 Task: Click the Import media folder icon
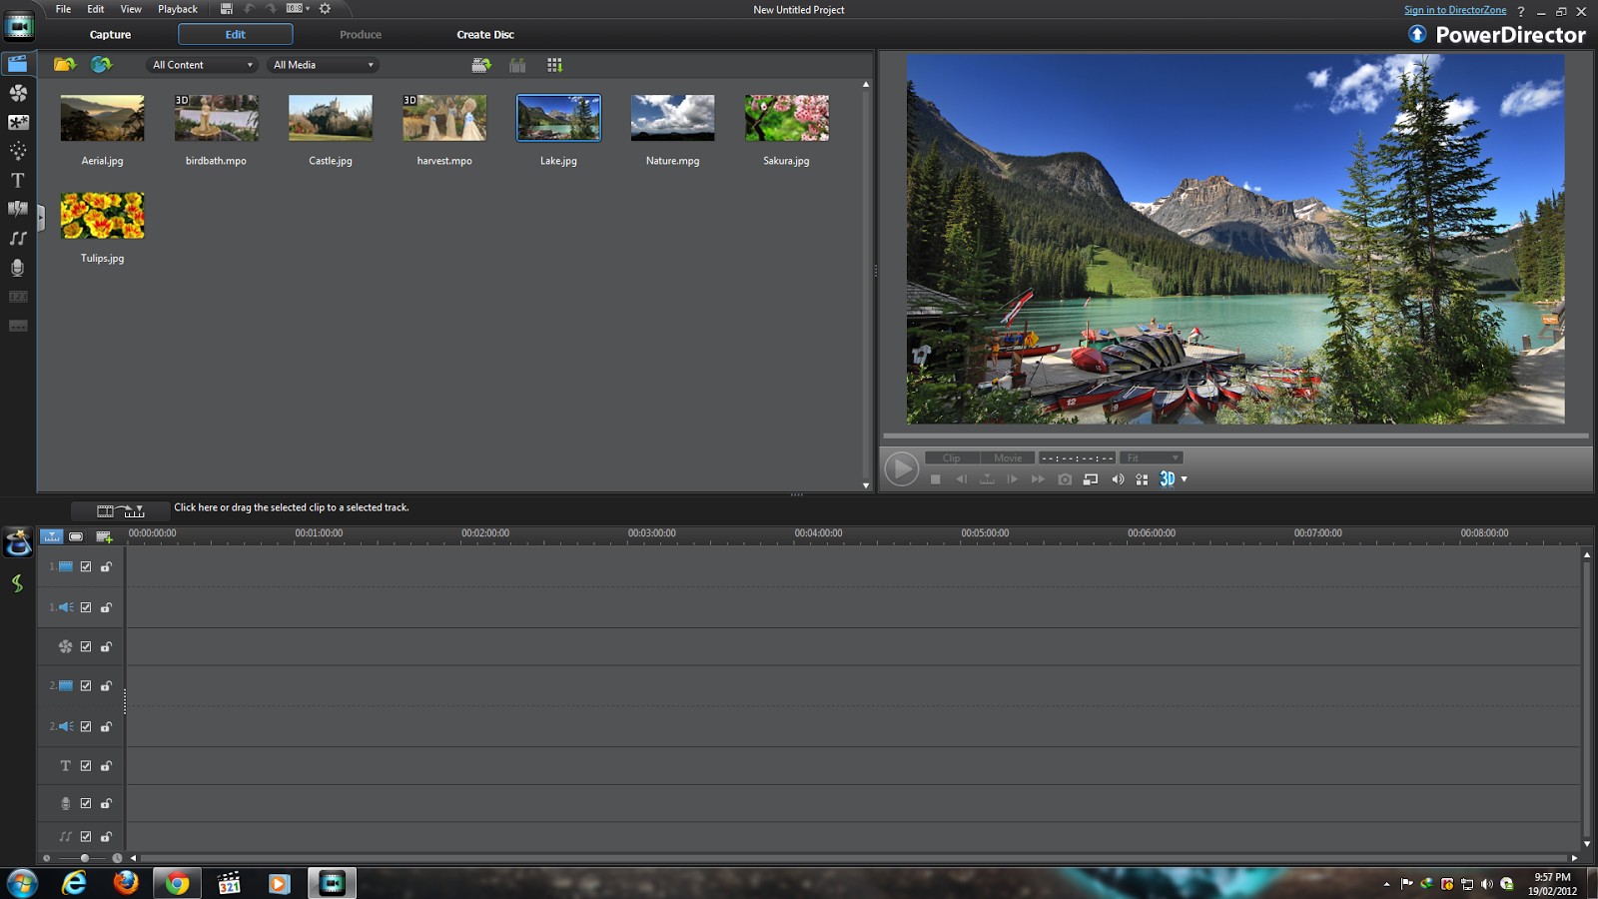[x=65, y=64]
